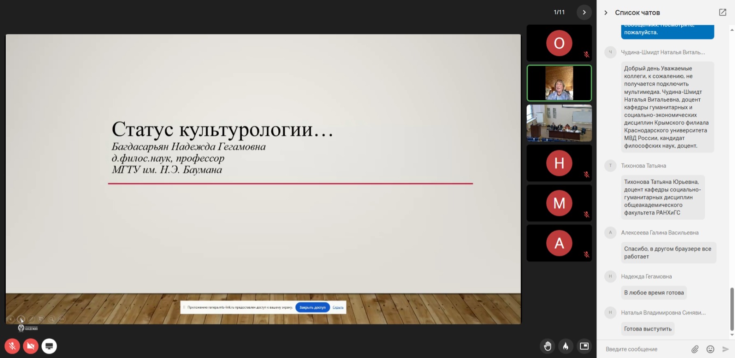The height and width of the screenshot is (358, 735).
Task: Attach a file with the paperclip icon
Action: coord(695,349)
